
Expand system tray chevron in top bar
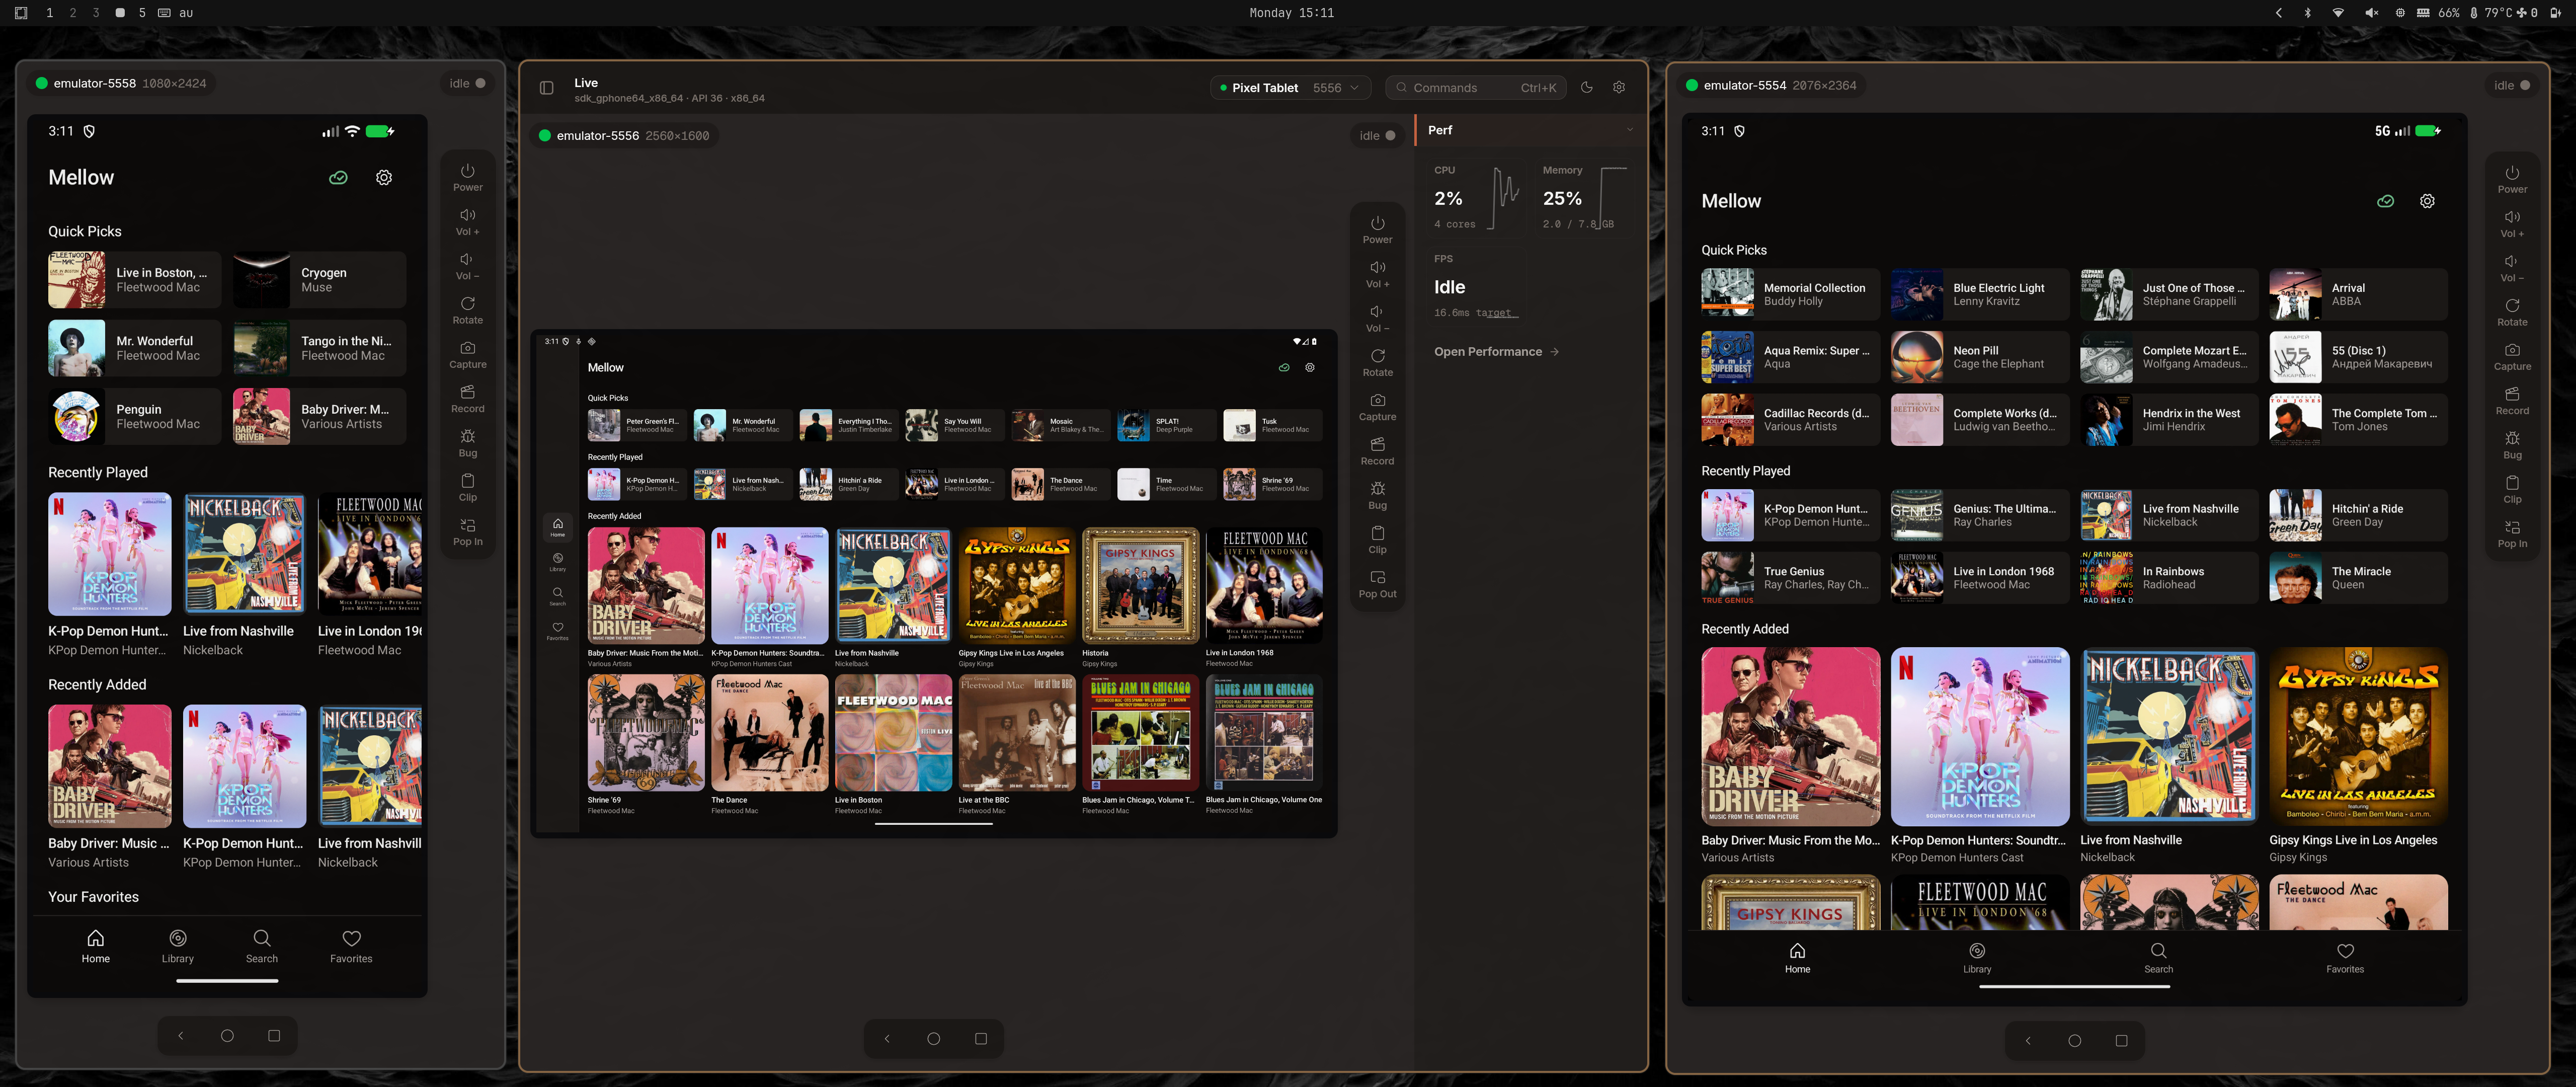(x=2279, y=13)
